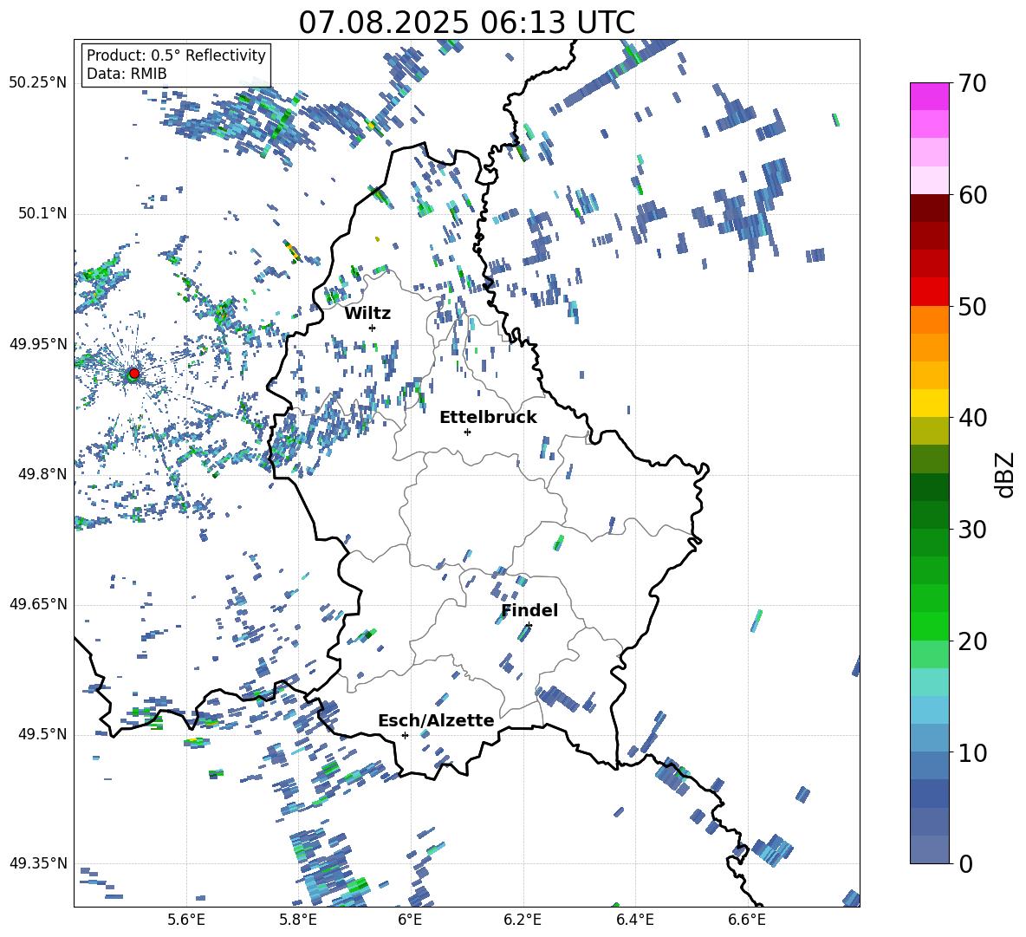Click the colorbar tick label 60
Screen dimensions: 1026x937
pyautogui.click(x=972, y=195)
